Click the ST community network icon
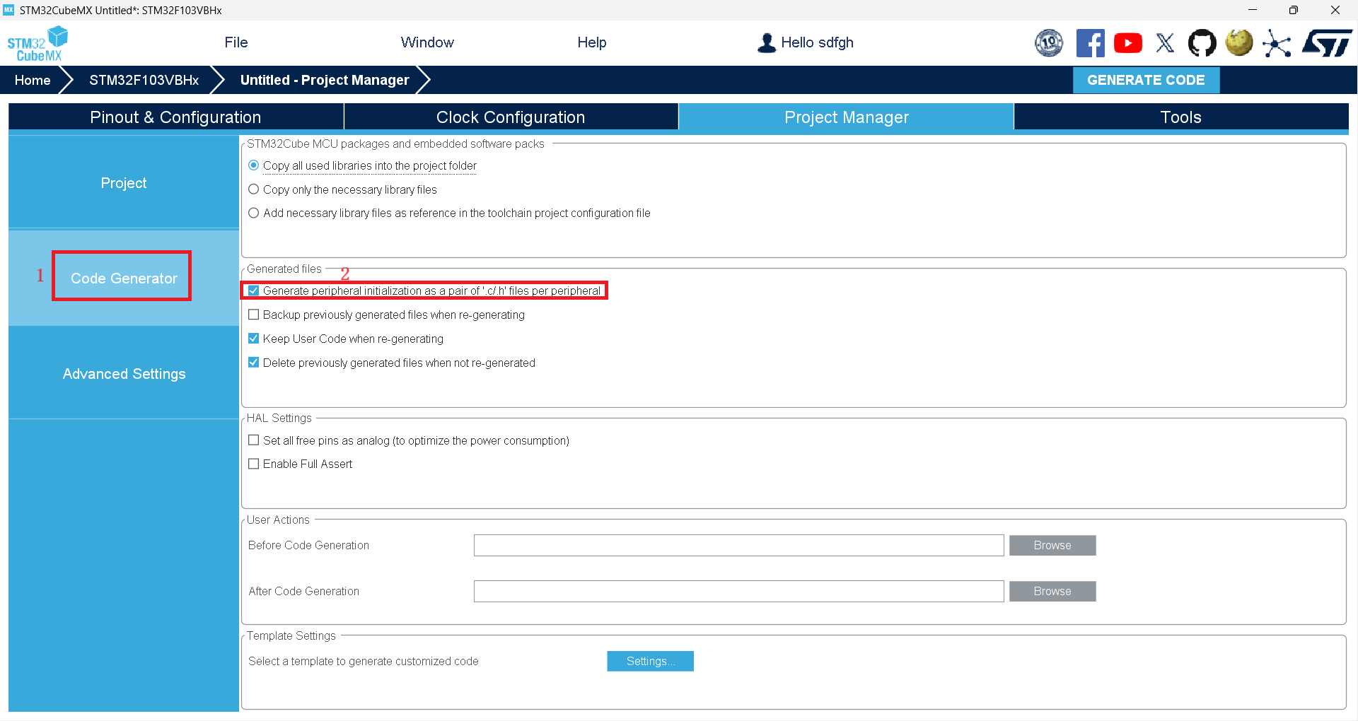Viewport: 1358px width, 721px height. [x=1277, y=43]
